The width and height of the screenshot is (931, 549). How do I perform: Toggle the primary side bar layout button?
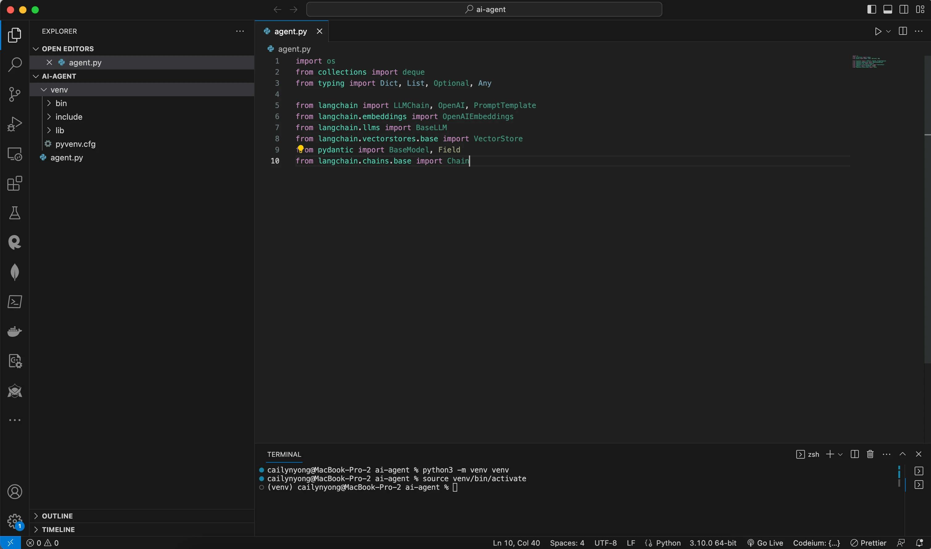[871, 9]
